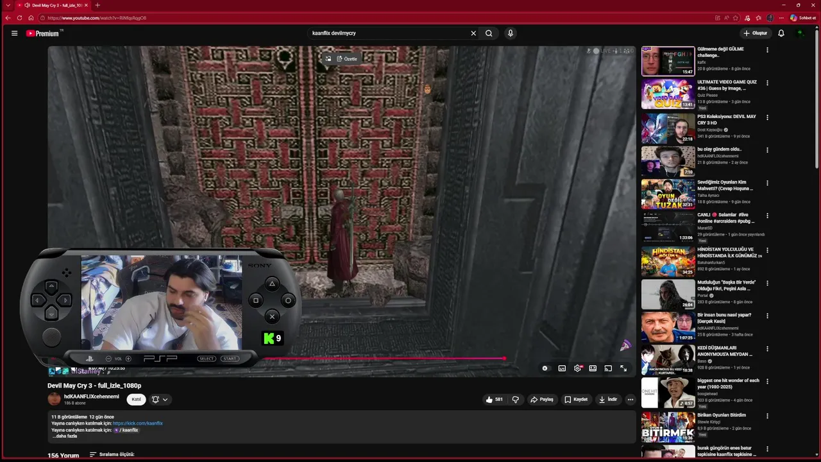Dislike the video with thumbs down

point(515,399)
